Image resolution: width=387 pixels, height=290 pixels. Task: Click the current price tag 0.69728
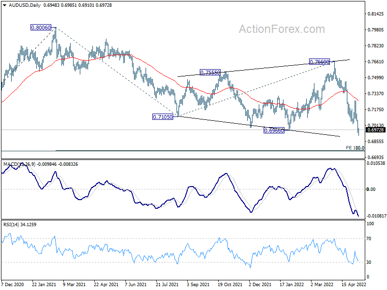click(375, 130)
